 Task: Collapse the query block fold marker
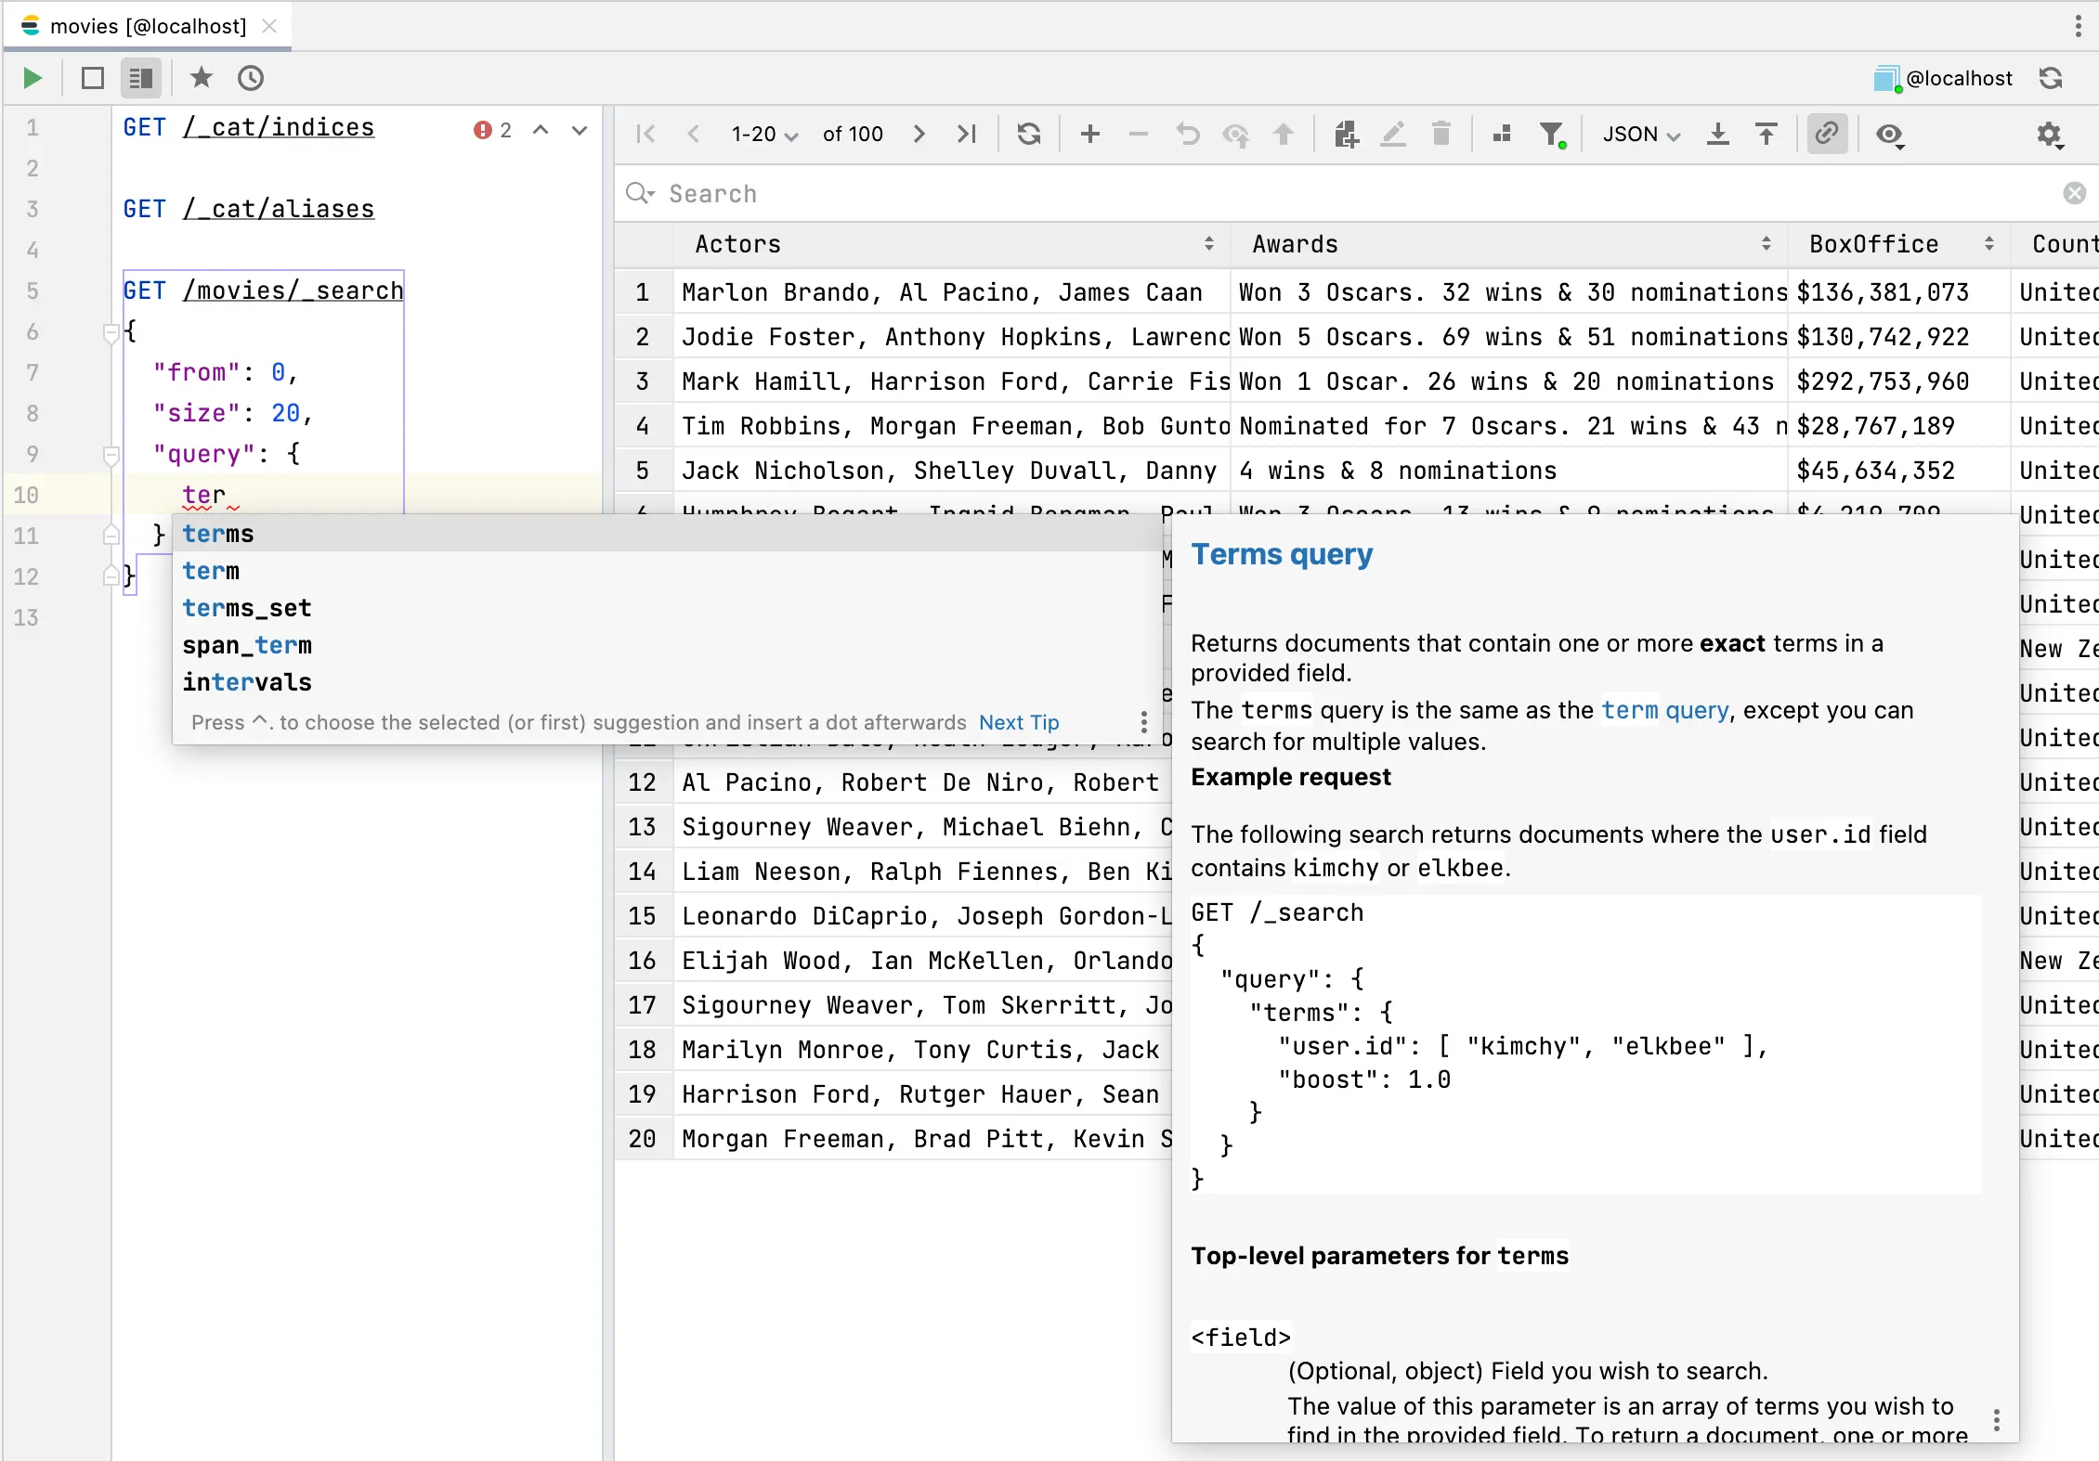111,455
